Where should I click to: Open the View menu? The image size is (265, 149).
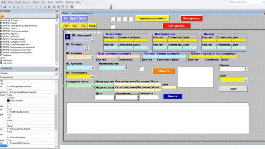[10, 2]
